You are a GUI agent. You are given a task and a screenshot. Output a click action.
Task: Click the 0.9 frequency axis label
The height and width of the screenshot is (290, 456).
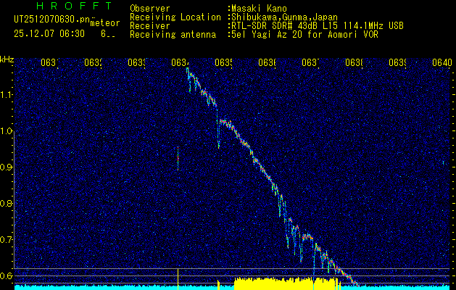[x=7, y=167]
